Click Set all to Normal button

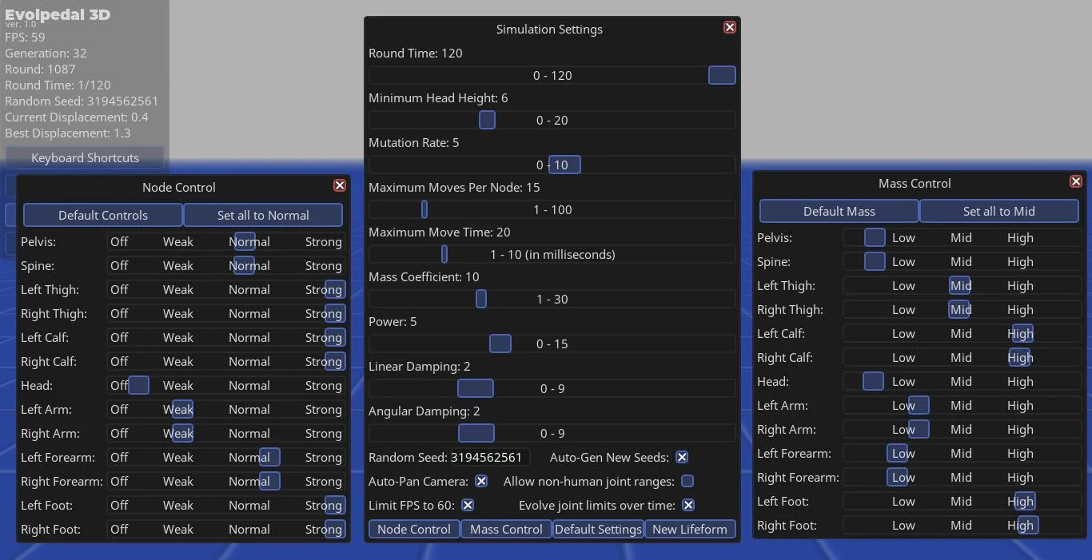(263, 215)
